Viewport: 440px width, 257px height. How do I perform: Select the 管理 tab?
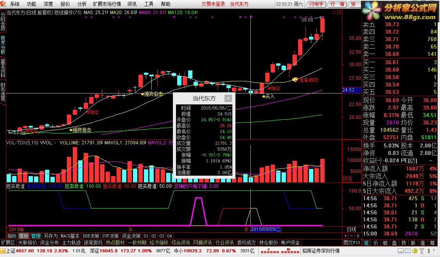36,236
